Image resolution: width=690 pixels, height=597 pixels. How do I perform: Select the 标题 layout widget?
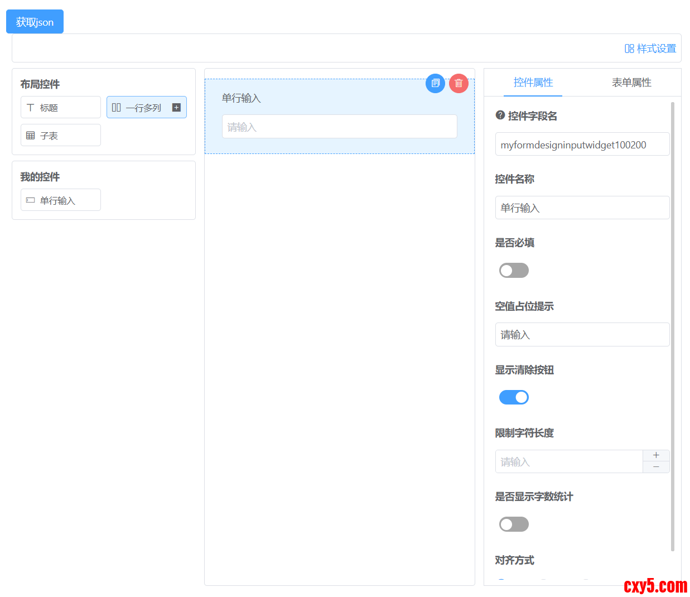pyautogui.click(x=61, y=108)
